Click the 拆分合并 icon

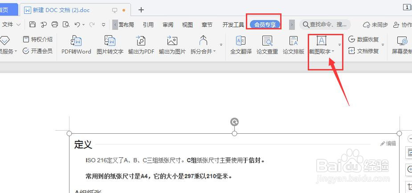click(203, 41)
